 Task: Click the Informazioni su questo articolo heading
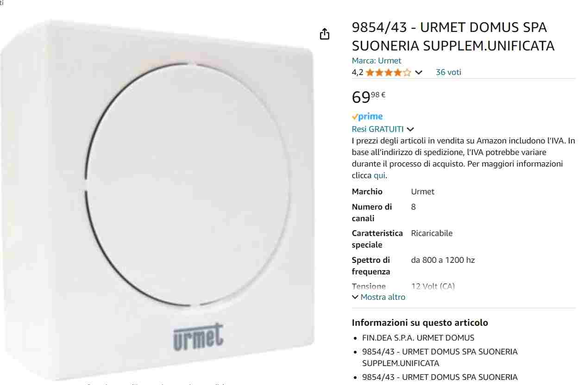tap(420, 323)
